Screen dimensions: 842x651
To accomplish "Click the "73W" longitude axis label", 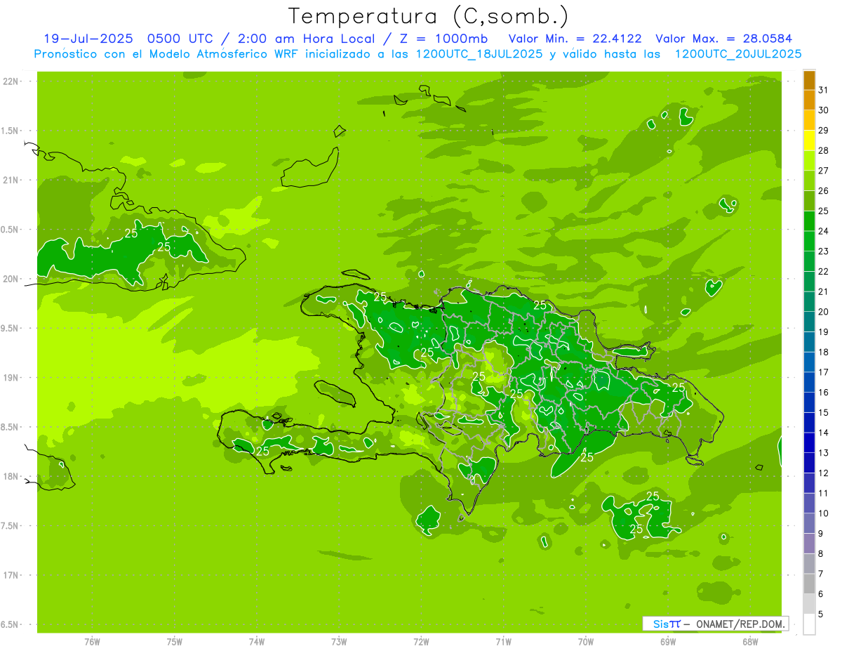I will 339,642.
